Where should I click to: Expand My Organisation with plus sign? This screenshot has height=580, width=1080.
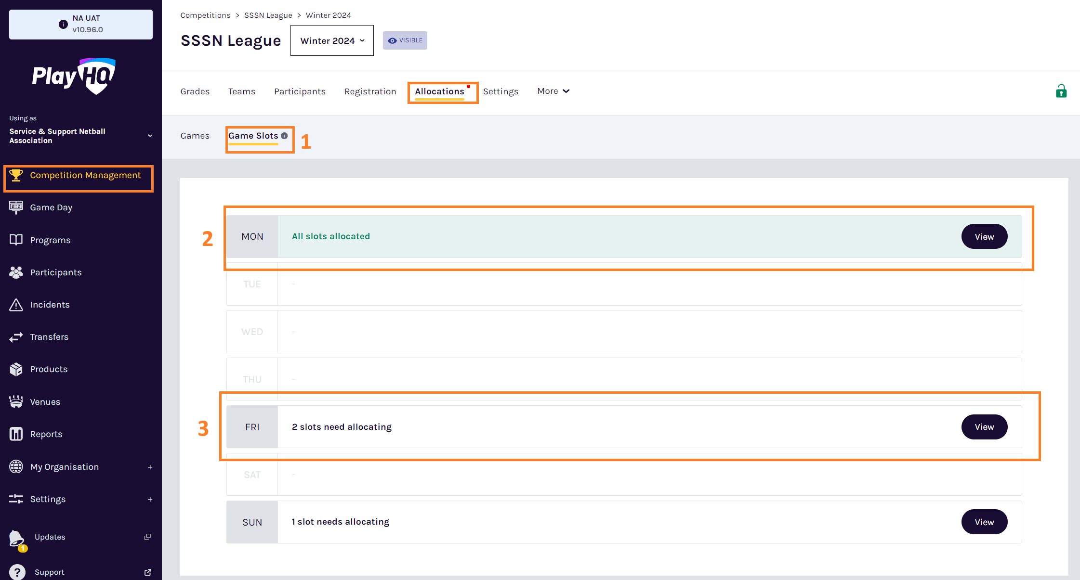point(150,467)
